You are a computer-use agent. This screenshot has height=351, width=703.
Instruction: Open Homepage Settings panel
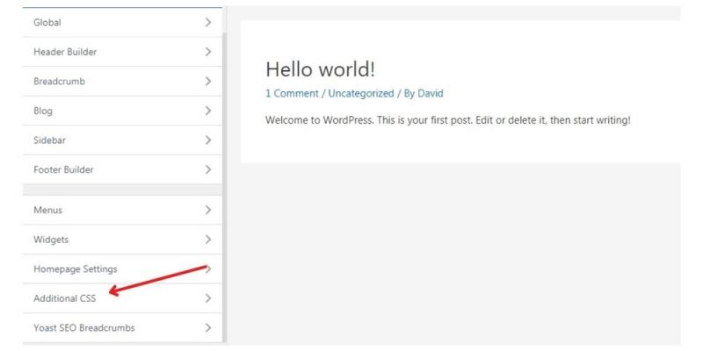click(122, 269)
